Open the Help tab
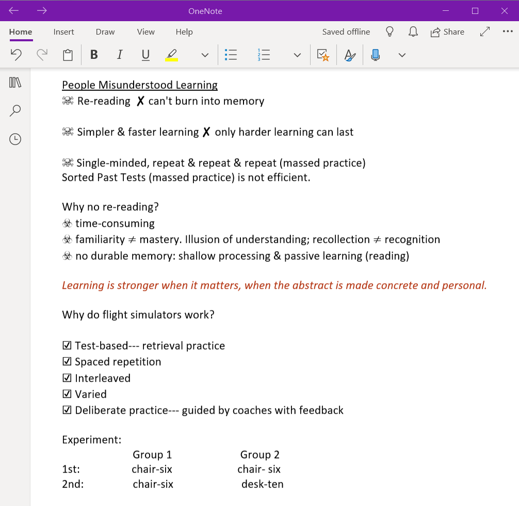The width and height of the screenshot is (519, 506). point(184,32)
